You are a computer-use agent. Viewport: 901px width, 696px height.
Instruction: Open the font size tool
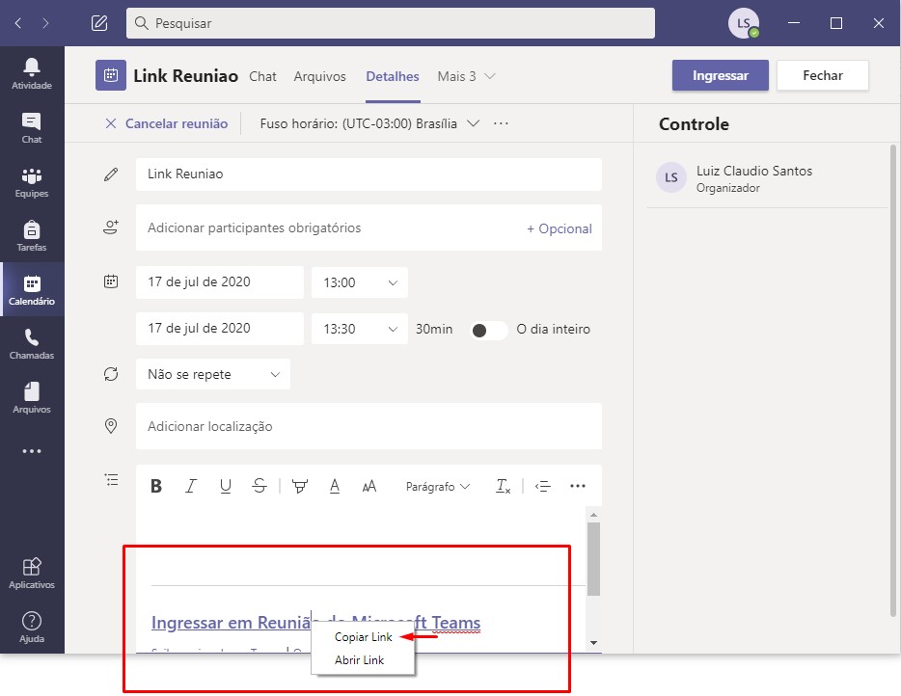[369, 487]
